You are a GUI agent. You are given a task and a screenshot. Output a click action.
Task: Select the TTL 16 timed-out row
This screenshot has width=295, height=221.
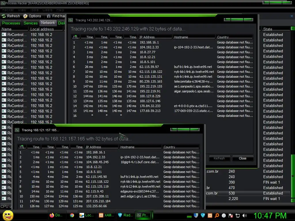point(162,116)
